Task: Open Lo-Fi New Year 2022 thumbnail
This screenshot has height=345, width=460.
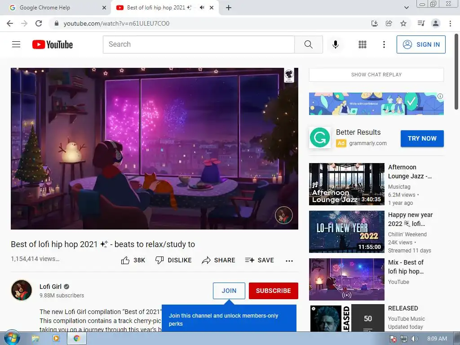Action: point(346,232)
